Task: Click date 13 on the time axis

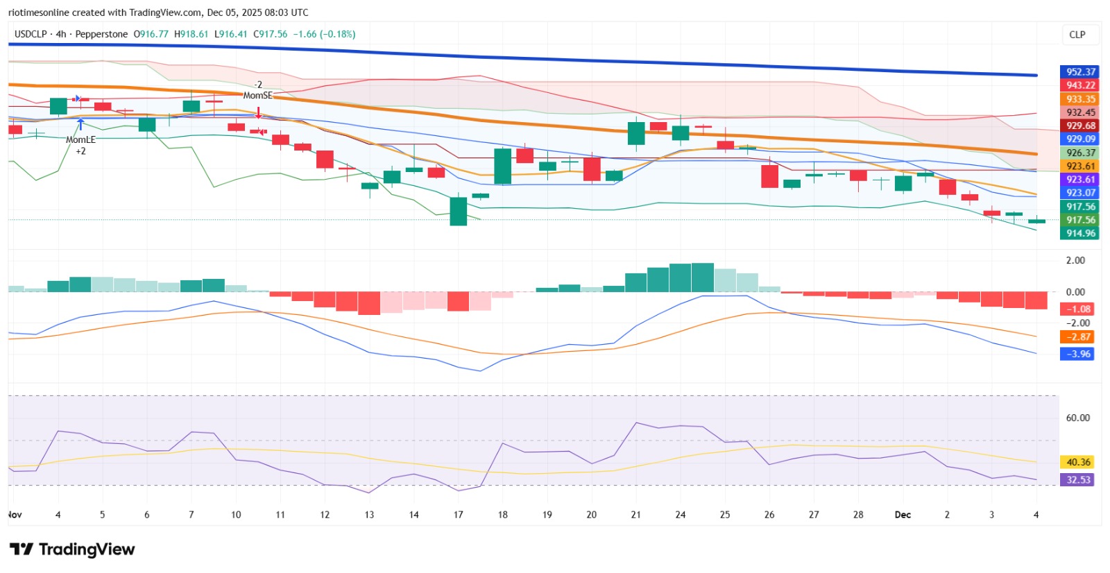Action: click(x=369, y=515)
